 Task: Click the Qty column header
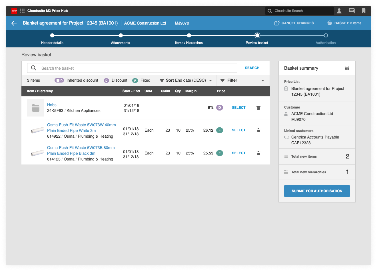click(x=178, y=91)
